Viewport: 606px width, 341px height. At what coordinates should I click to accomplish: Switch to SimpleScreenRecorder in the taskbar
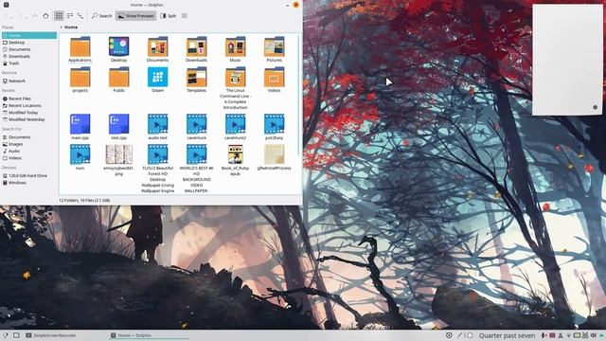[51, 335]
